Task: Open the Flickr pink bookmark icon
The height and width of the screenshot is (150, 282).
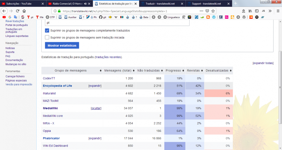Action: tap(227, 17)
